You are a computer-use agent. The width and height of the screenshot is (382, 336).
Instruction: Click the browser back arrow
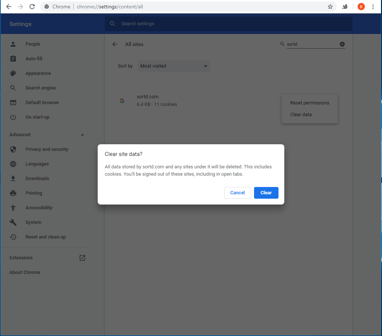(x=9, y=7)
